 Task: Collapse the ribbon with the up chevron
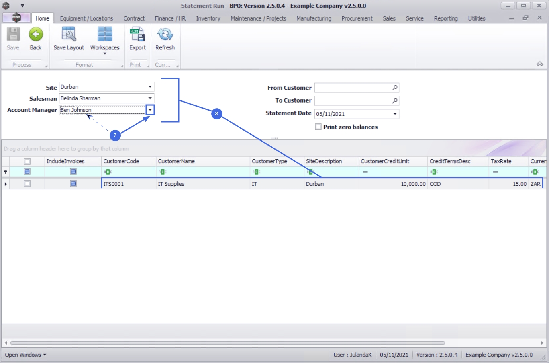pyautogui.click(x=540, y=64)
